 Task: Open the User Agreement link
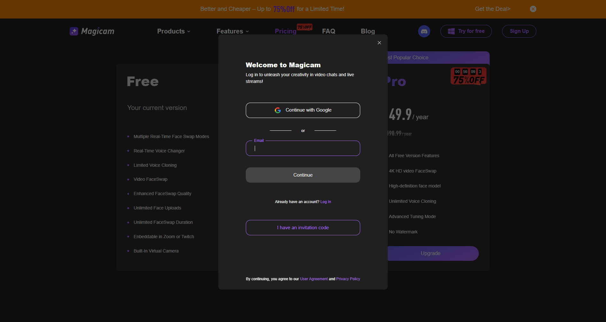click(314, 279)
